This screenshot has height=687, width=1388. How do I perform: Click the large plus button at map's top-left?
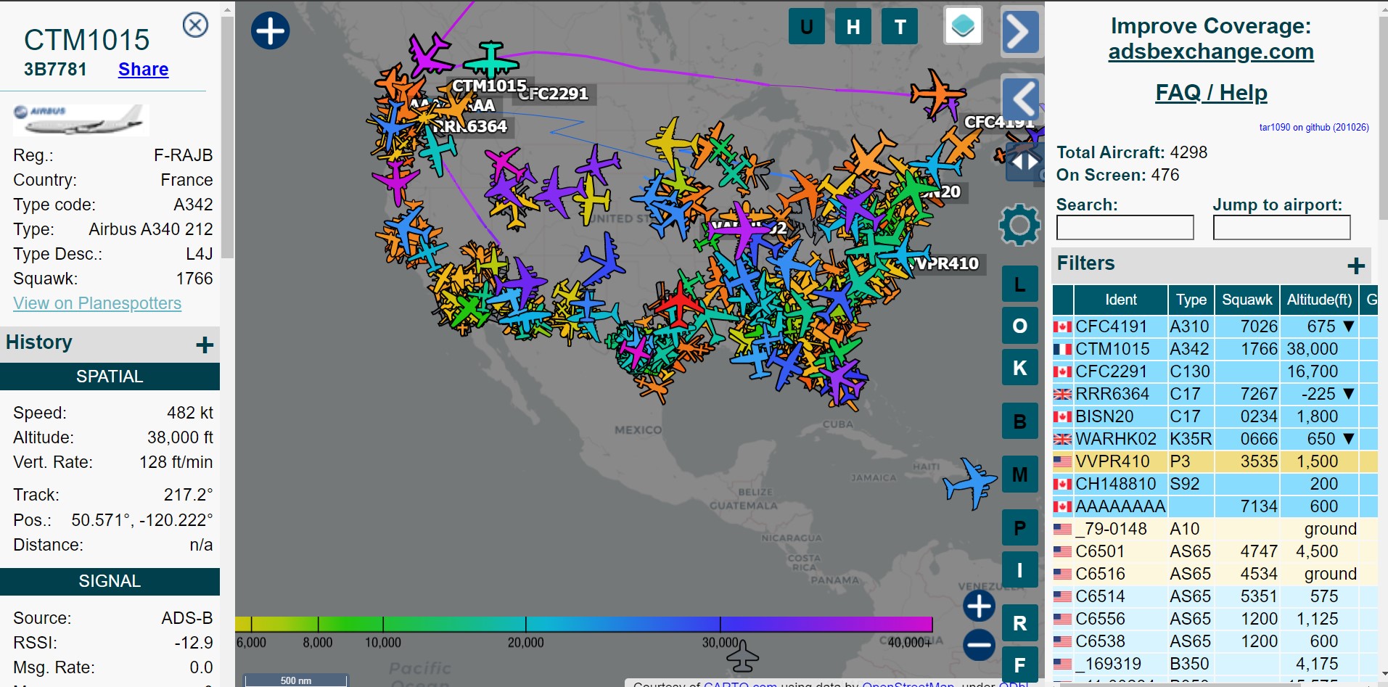pos(270,30)
